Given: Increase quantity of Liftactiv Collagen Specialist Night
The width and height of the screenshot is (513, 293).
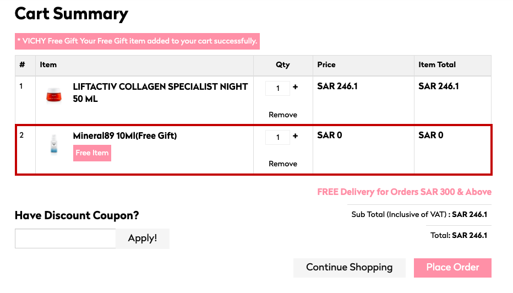Looking at the screenshot, I should click(x=295, y=87).
